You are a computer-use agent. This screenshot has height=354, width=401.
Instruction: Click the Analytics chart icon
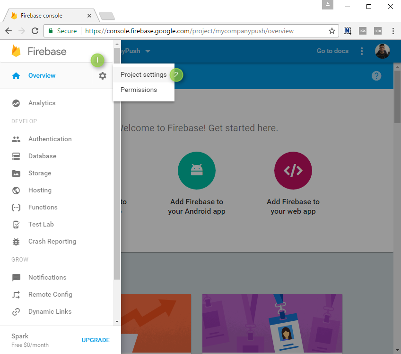point(16,103)
